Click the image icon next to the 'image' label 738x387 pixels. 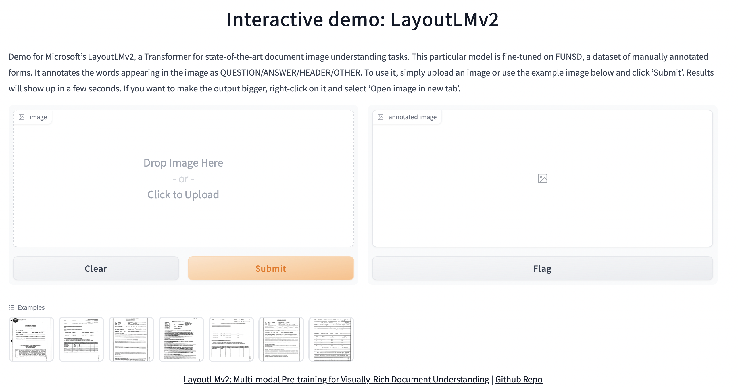(x=22, y=117)
